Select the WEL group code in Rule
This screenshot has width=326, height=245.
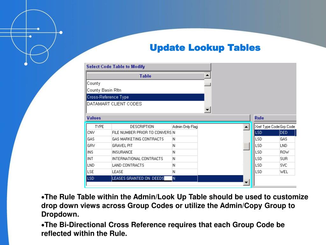pos(287,172)
